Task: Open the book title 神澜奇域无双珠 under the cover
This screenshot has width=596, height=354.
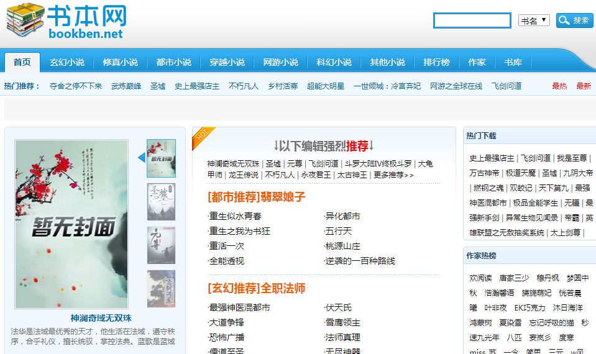Action: (101, 319)
